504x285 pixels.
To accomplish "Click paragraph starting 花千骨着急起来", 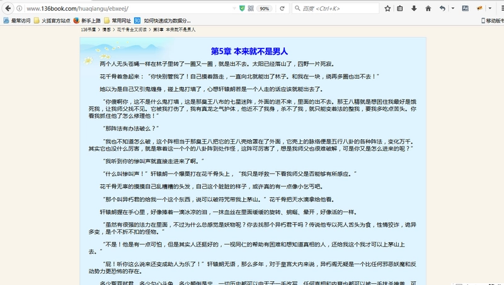I will click(239, 76).
